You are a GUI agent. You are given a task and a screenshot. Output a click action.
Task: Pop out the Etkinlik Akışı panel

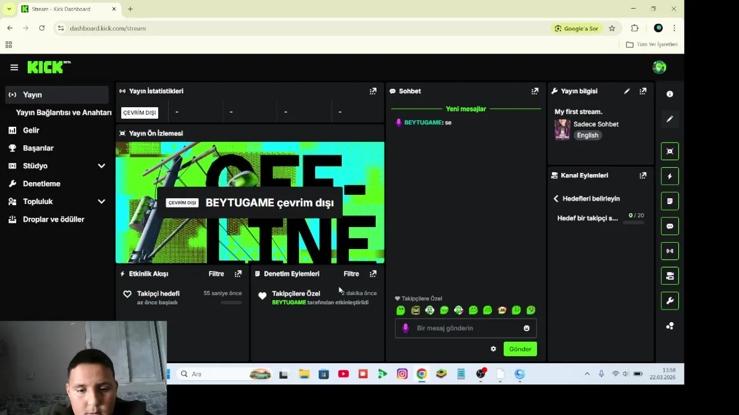click(x=238, y=274)
